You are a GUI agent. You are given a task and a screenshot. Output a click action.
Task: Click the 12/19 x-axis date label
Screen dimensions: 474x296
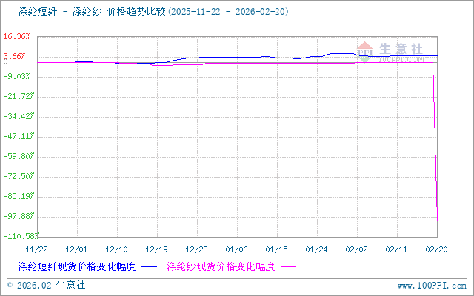[156, 249]
